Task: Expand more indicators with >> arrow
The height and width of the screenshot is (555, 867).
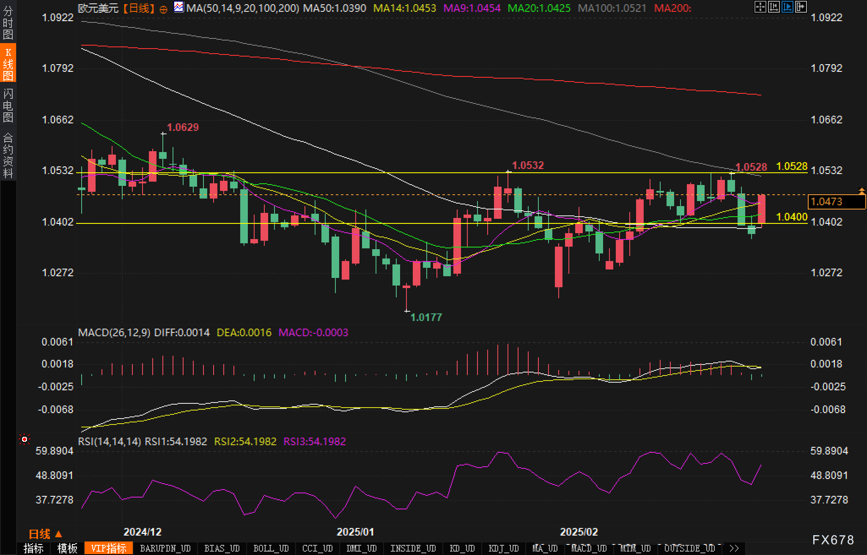Action: (734, 548)
